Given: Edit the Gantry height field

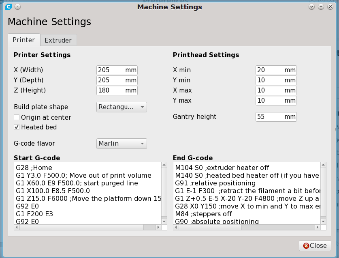Looking at the screenshot, I should [x=276, y=117].
